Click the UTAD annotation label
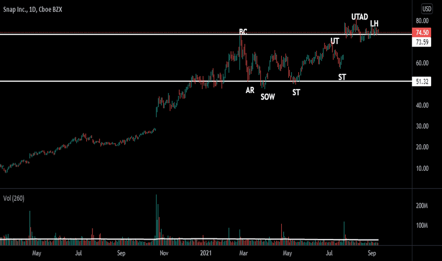 pos(359,17)
